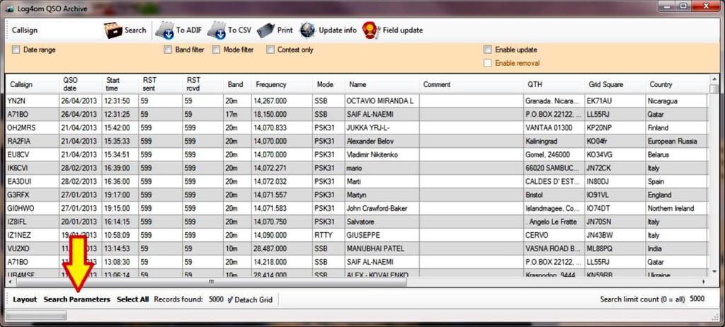Click the RTTY mode cell
Screen dimensions: 725x327
(x=329, y=235)
